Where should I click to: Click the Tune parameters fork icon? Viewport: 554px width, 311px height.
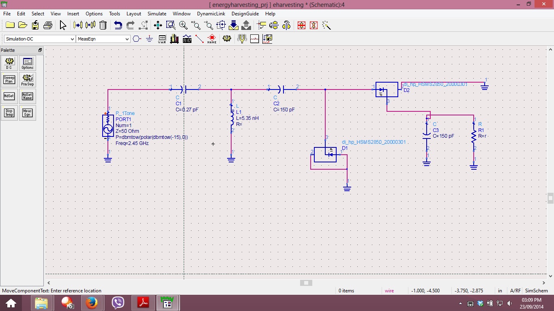click(x=242, y=39)
